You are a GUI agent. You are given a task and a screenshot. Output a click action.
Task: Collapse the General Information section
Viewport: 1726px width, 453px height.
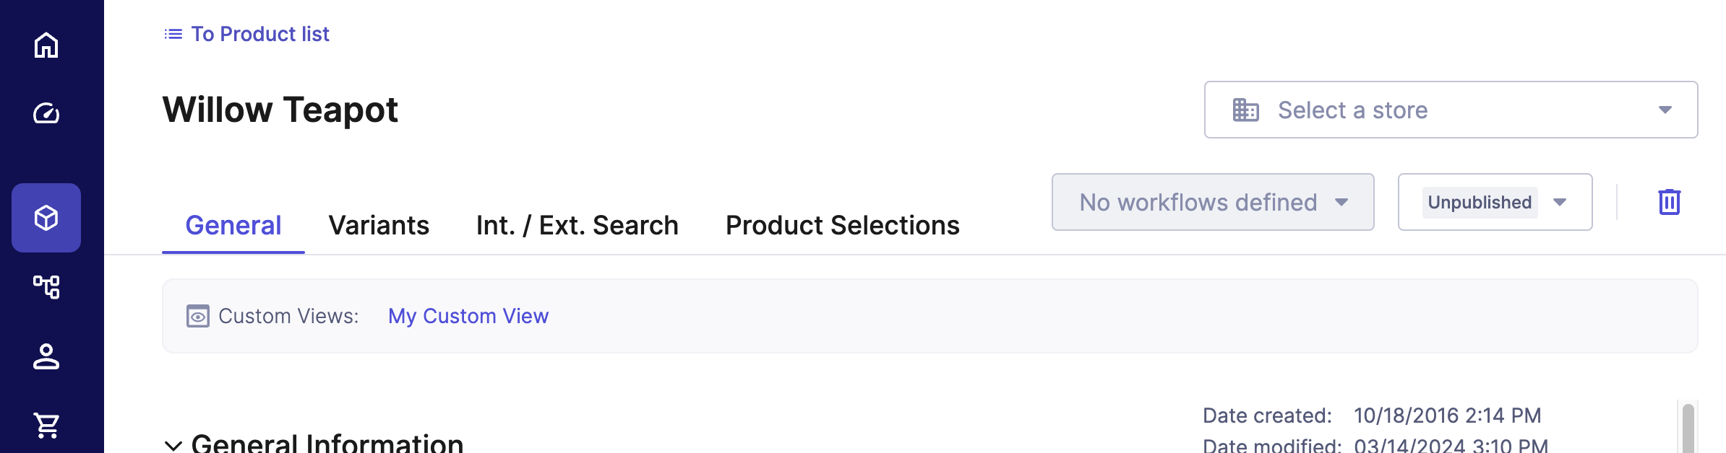(173, 444)
